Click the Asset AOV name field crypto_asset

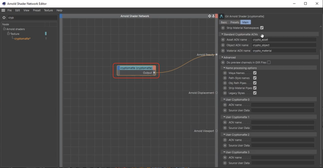pos(284,40)
